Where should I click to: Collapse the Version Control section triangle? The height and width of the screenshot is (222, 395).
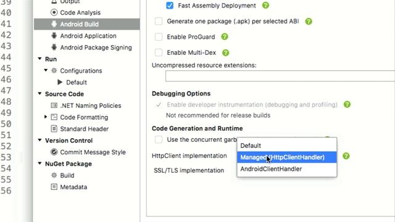tap(39, 140)
